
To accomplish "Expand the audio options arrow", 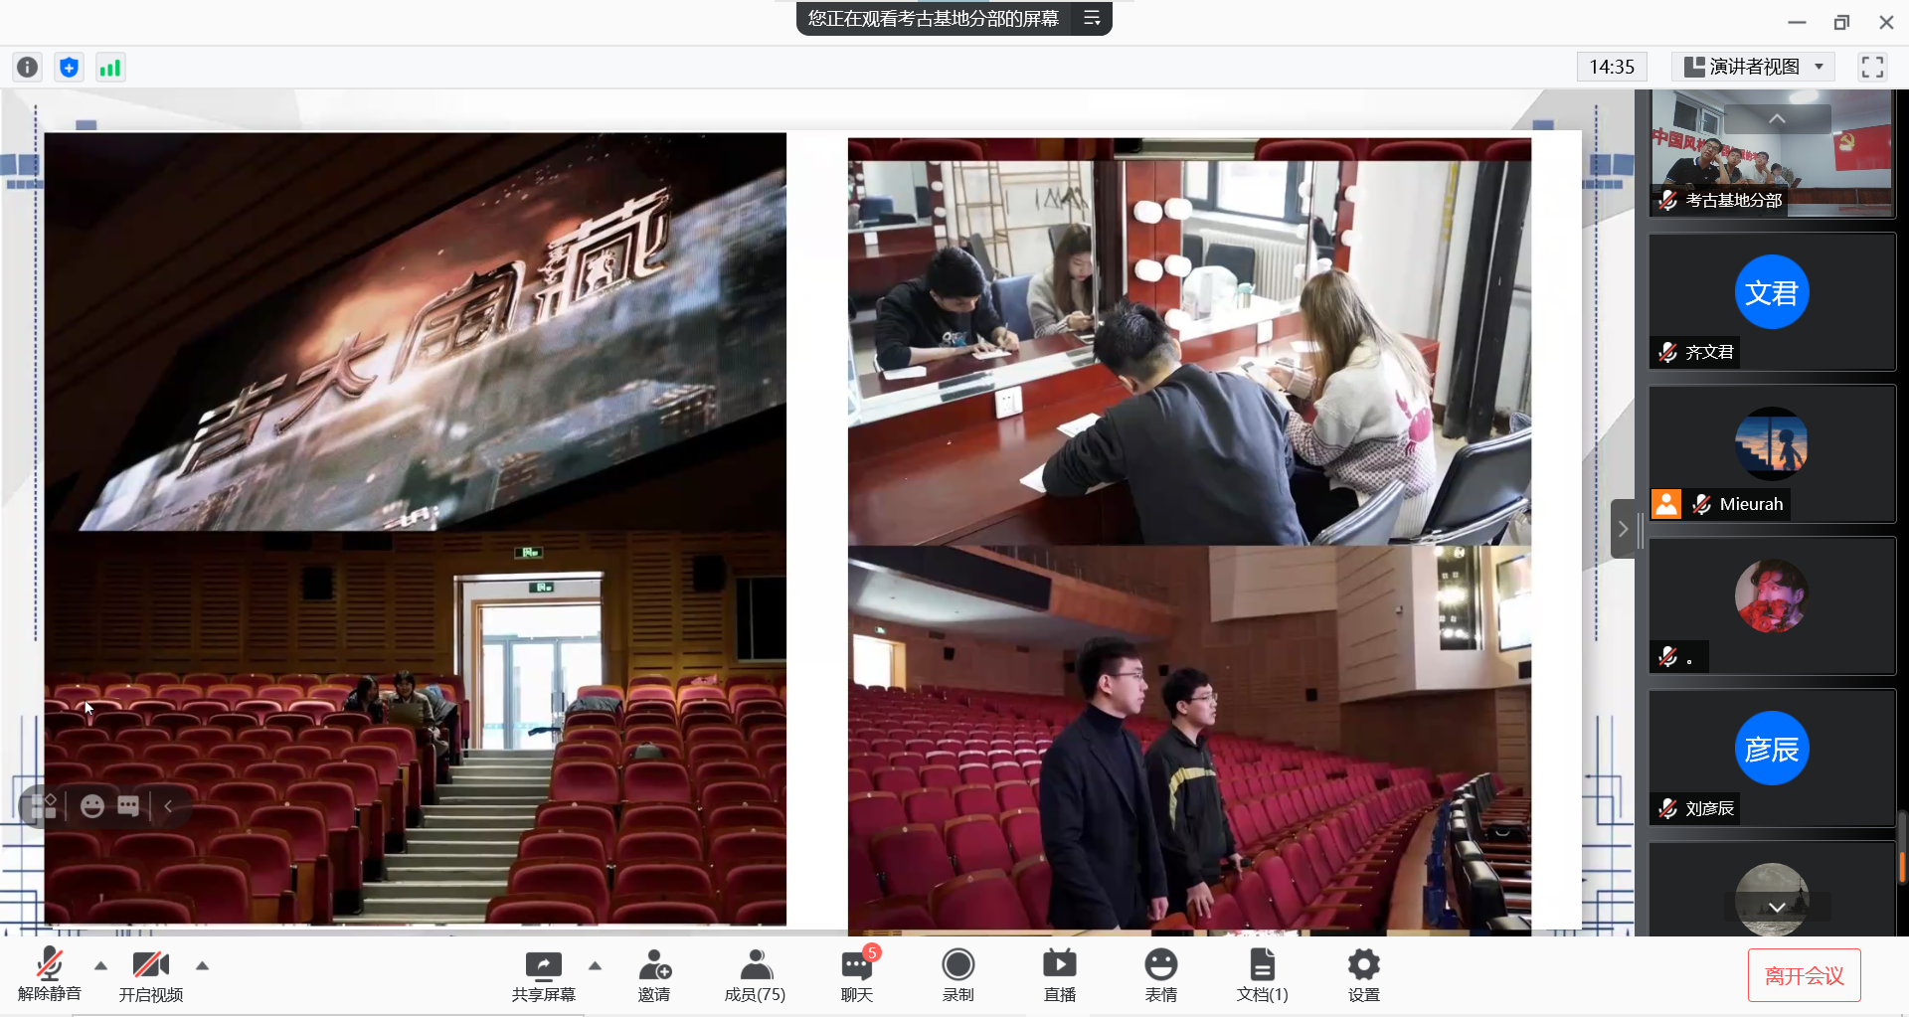I will 100,965.
